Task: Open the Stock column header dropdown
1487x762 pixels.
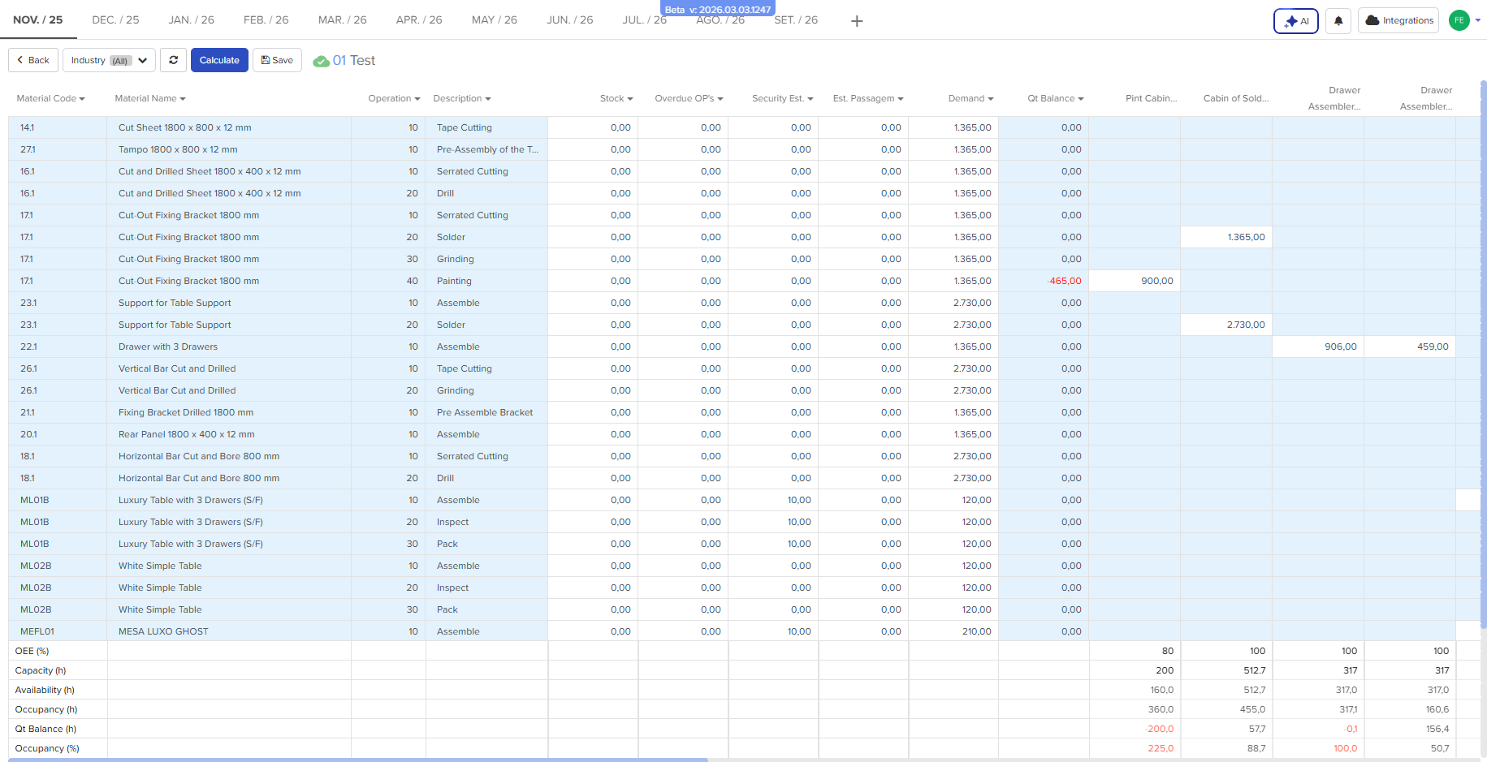Action: pos(616,99)
